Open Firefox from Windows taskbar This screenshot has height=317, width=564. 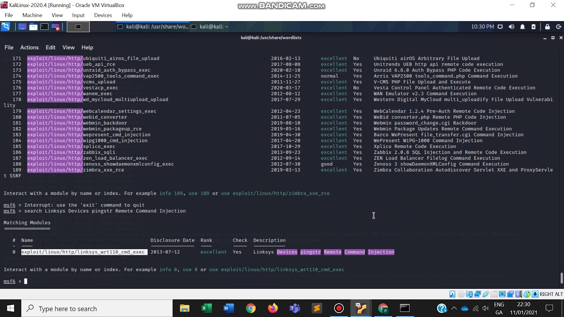(273, 308)
